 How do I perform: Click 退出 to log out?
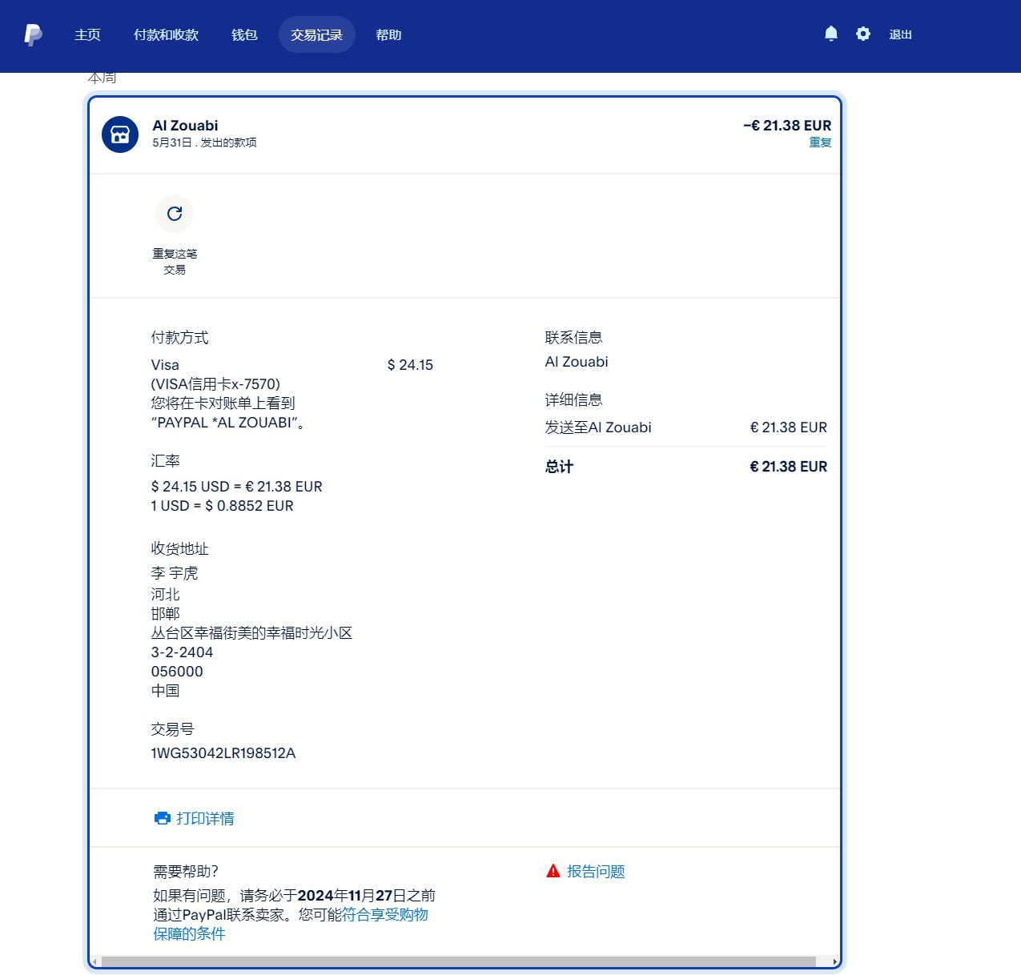900,34
